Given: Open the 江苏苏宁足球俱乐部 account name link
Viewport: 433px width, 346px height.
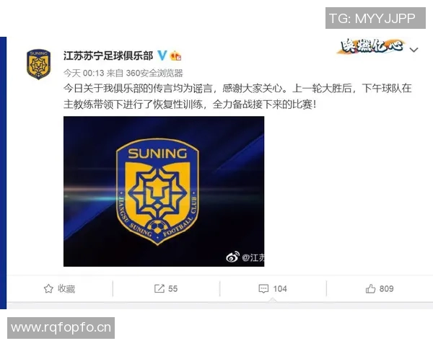Looking at the screenshot, I should pos(108,56).
